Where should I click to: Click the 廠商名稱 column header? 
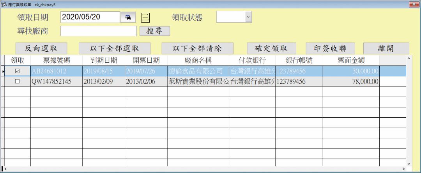198,61
